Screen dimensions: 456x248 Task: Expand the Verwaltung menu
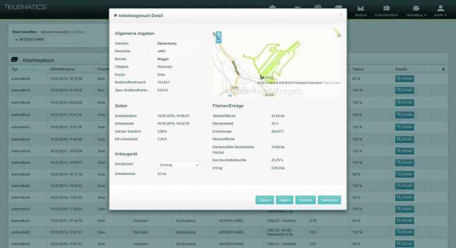[x=416, y=10]
